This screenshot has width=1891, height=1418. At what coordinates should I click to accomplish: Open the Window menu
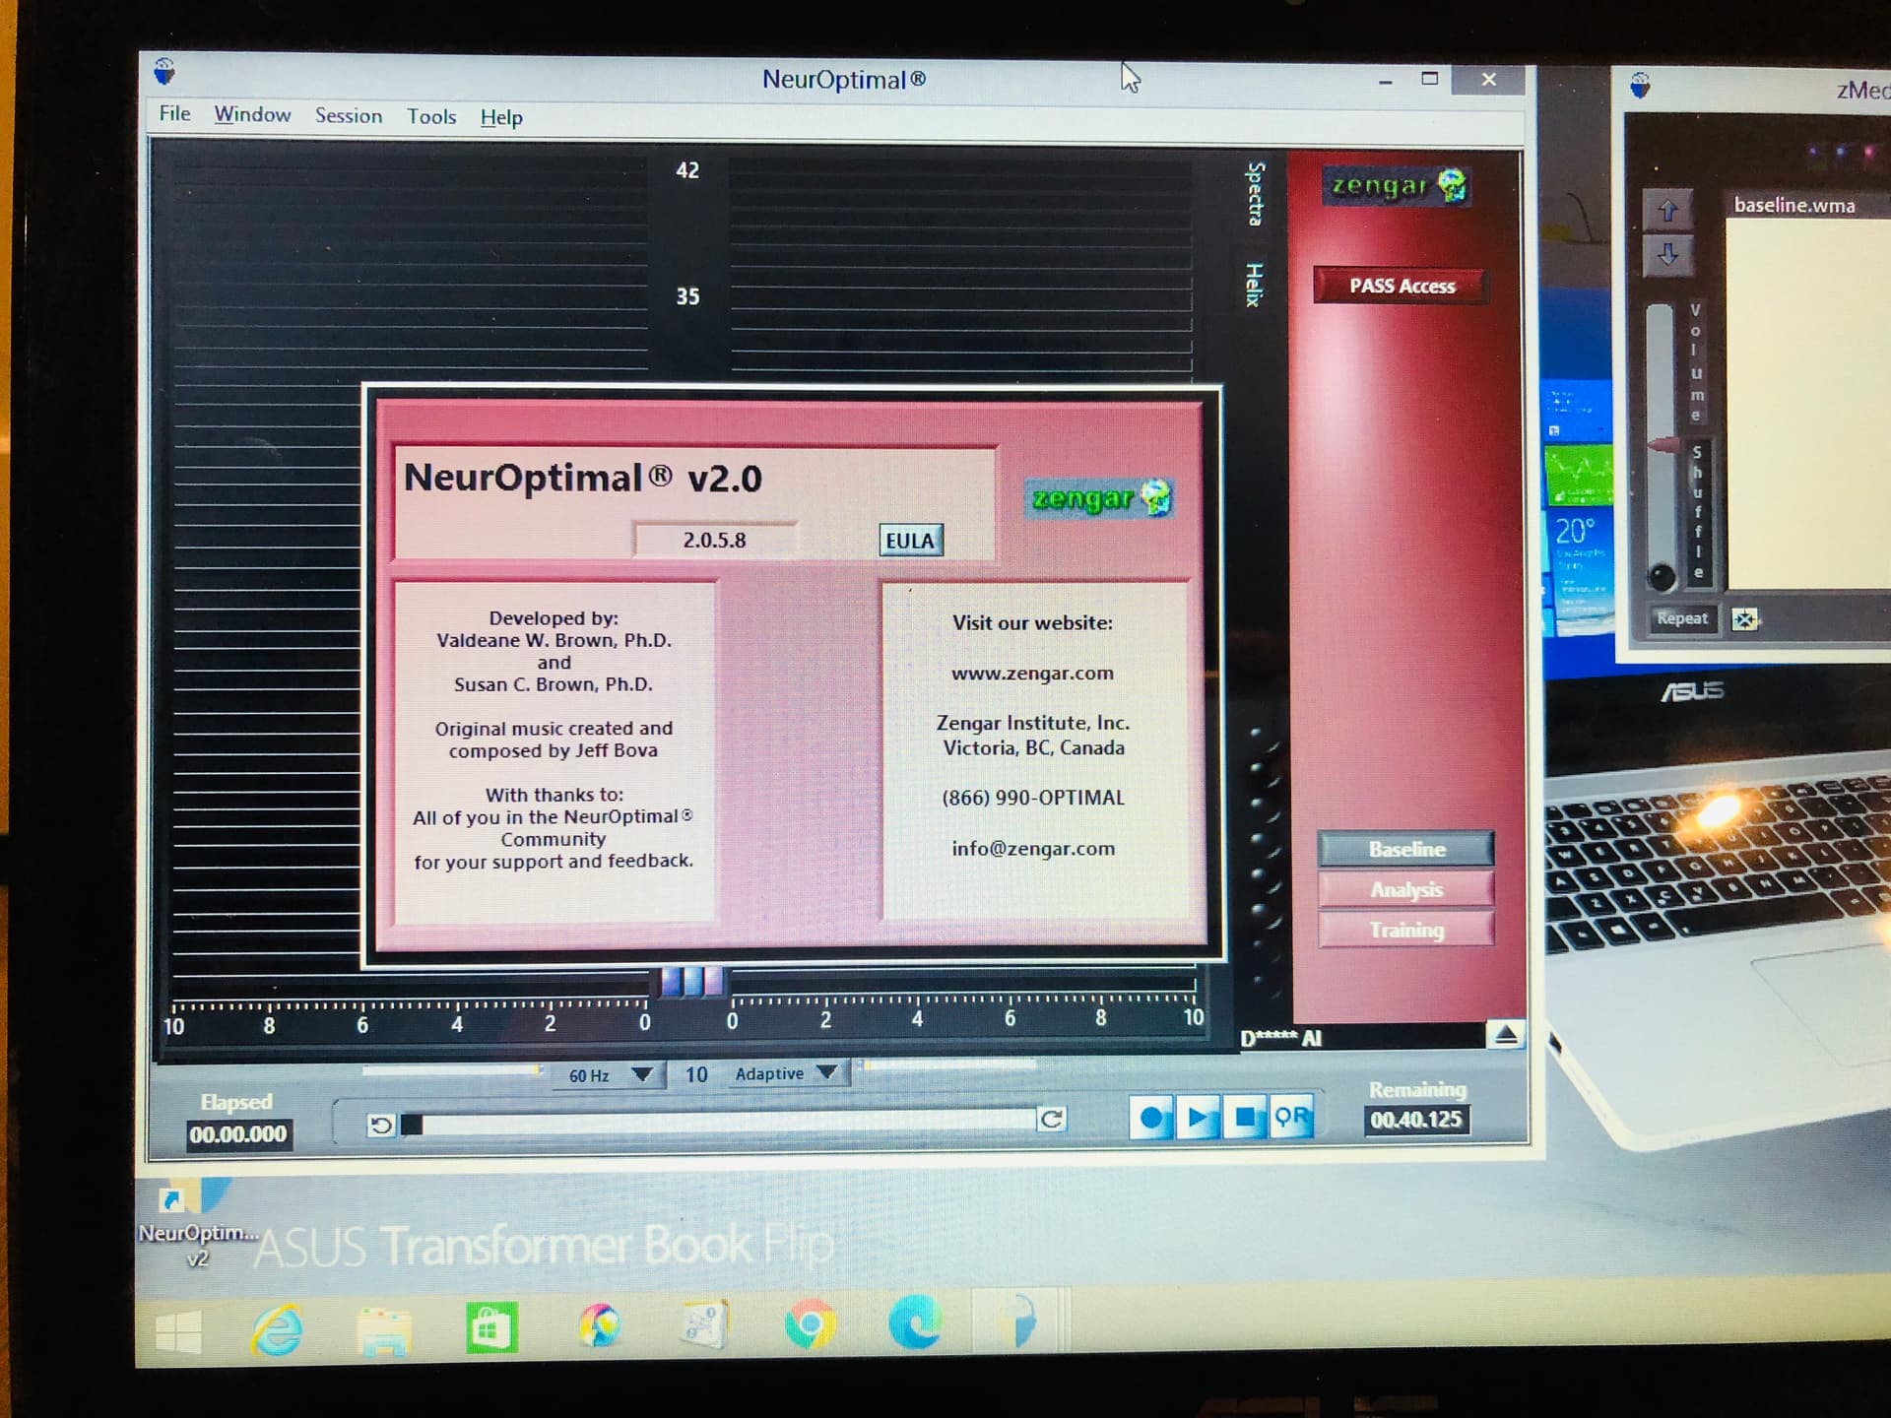[x=252, y=114]
